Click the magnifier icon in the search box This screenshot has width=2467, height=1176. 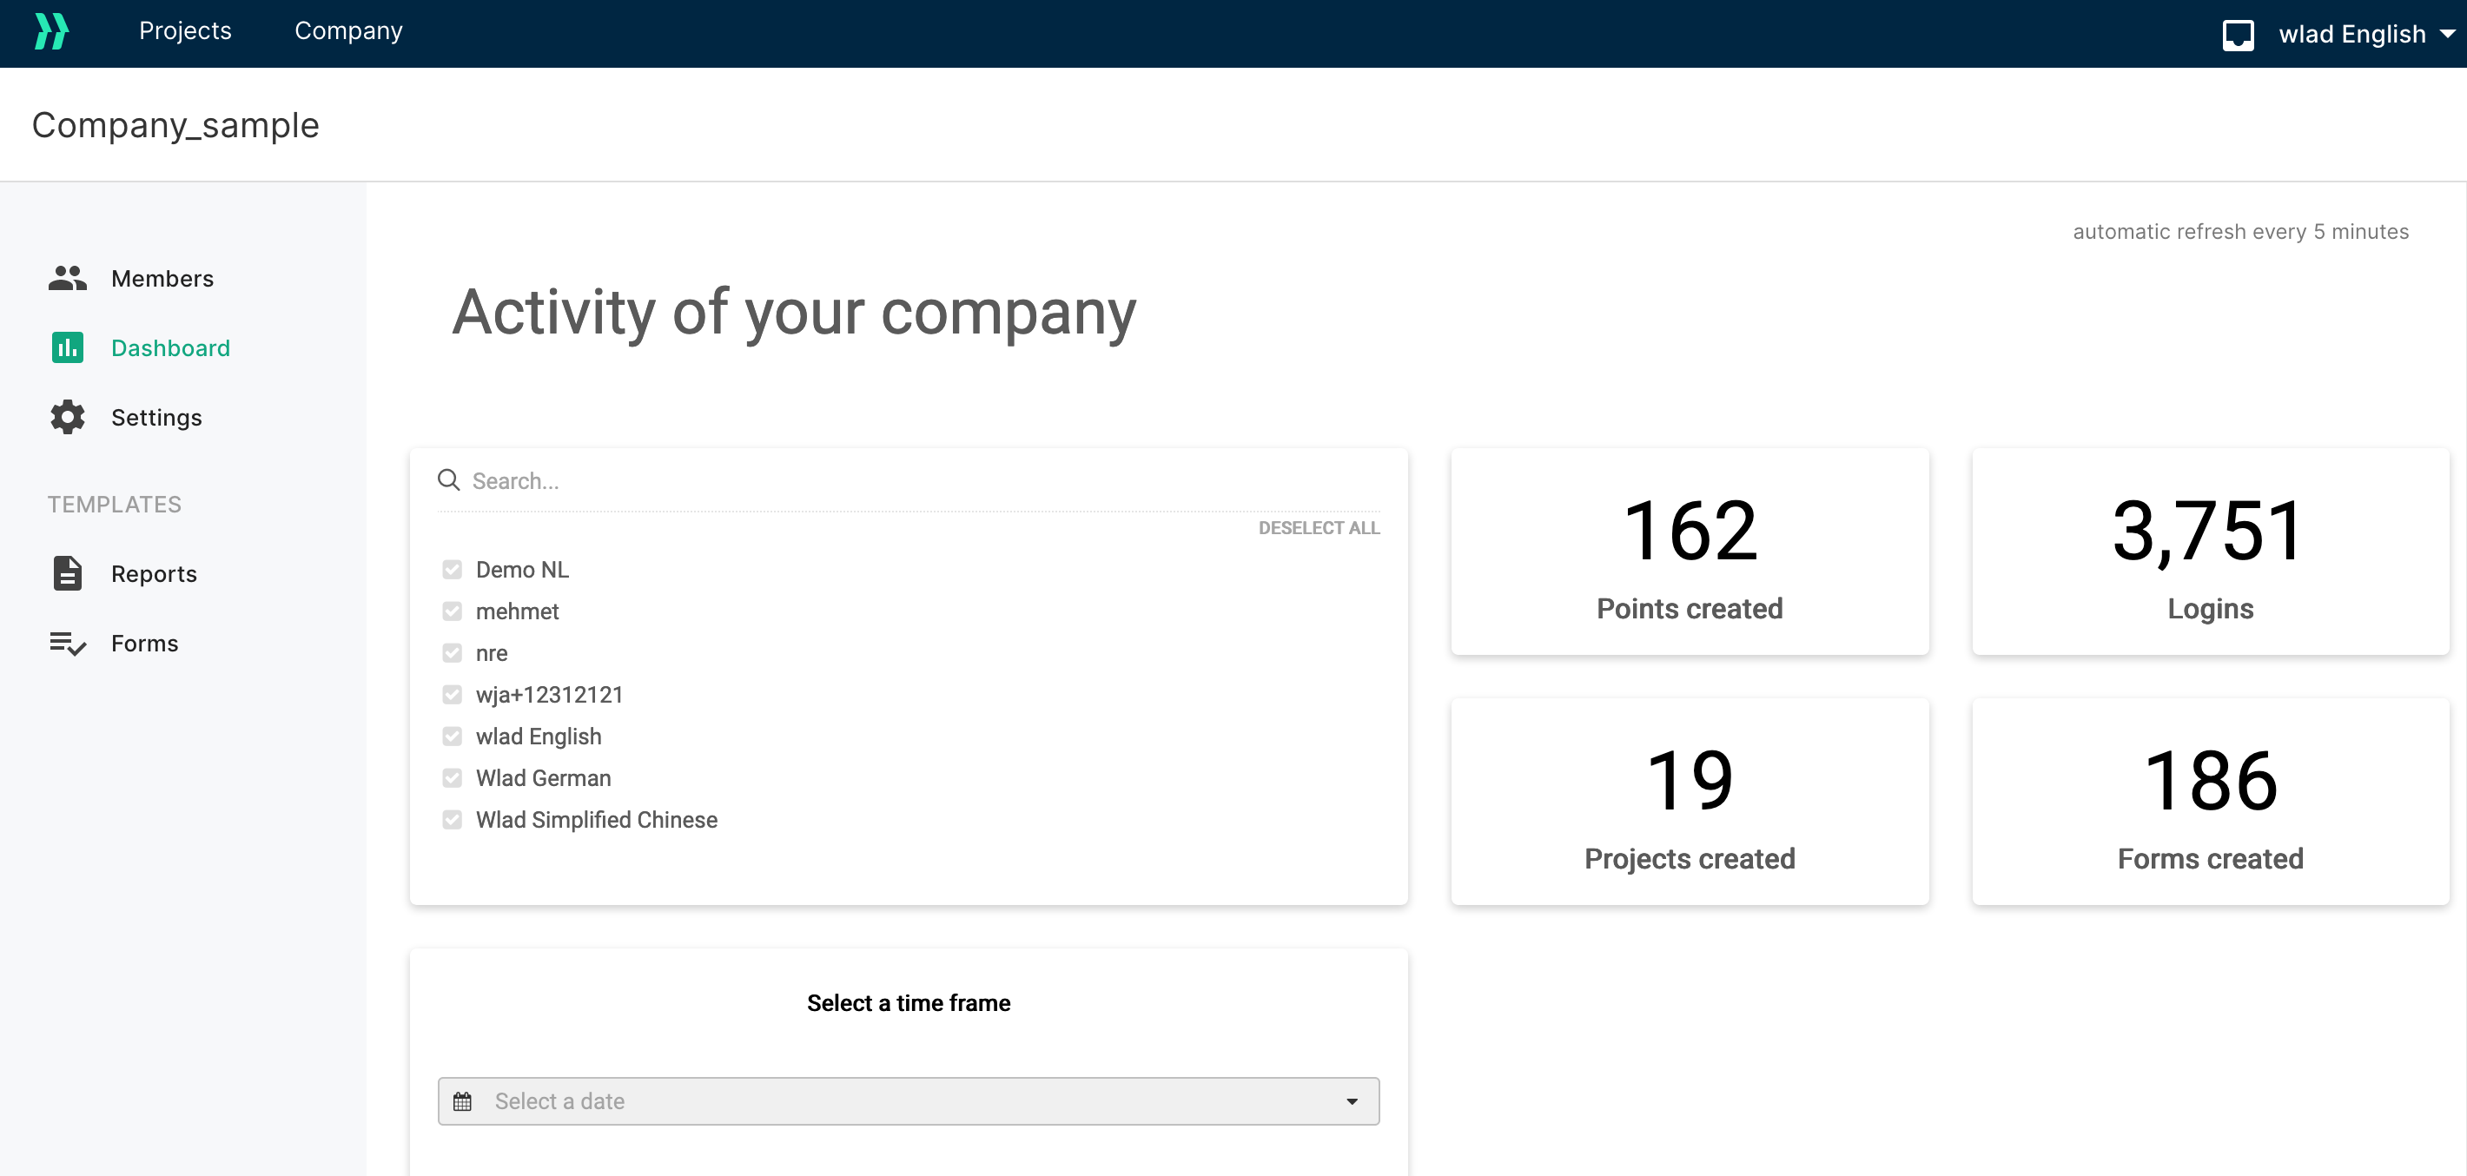point(448,479)
